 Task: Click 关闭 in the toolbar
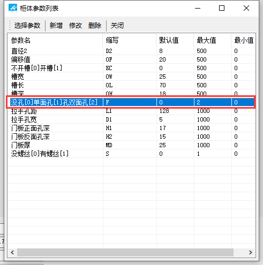coord(117,26)
